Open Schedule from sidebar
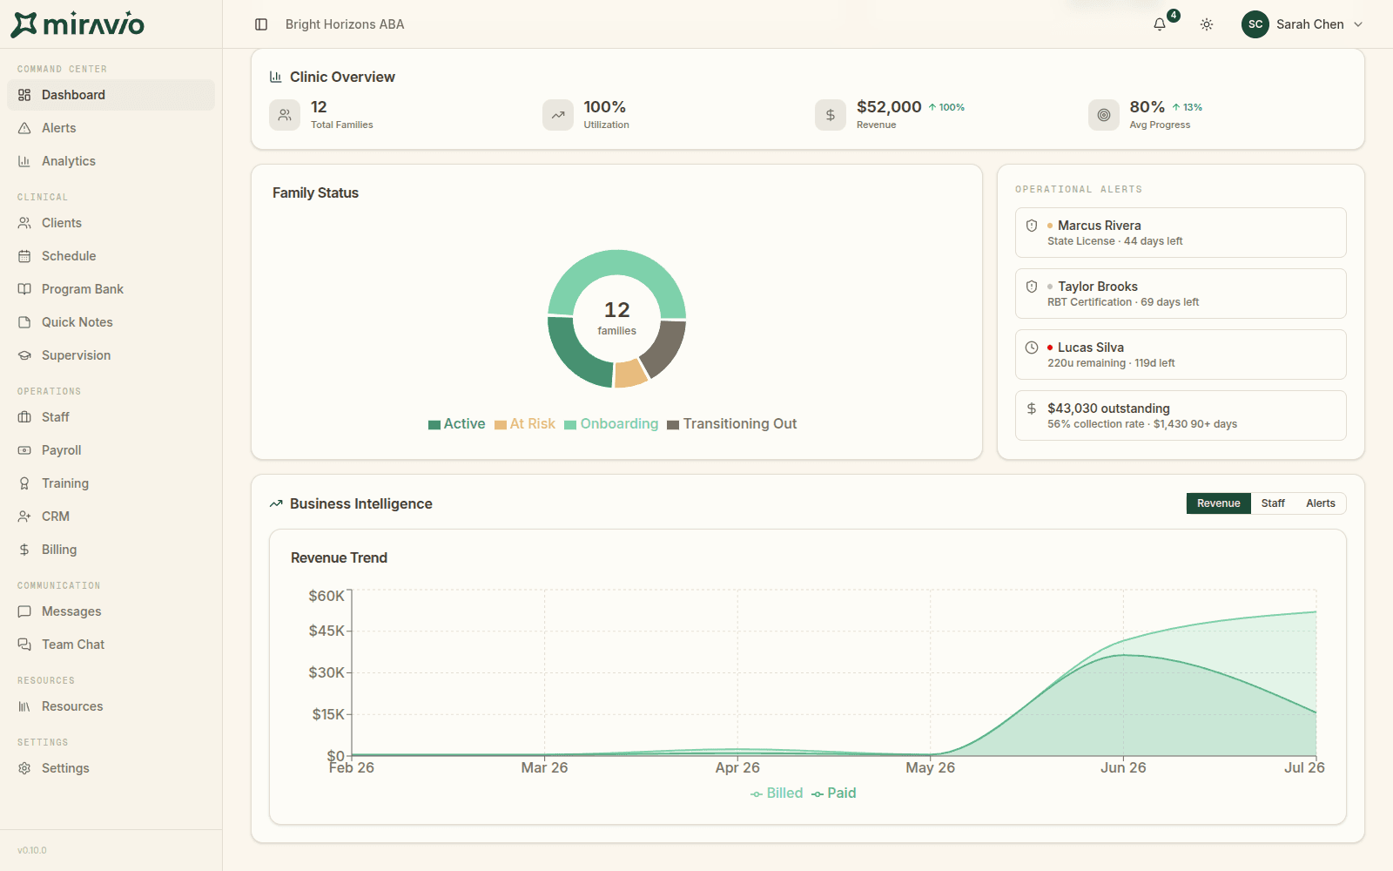 coord(111,256)
